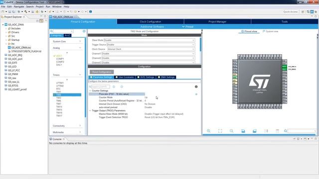The width and height of the screenshot is (319, 179).
Task: Click the New file toolbar icon
Action: pos(3,12)
